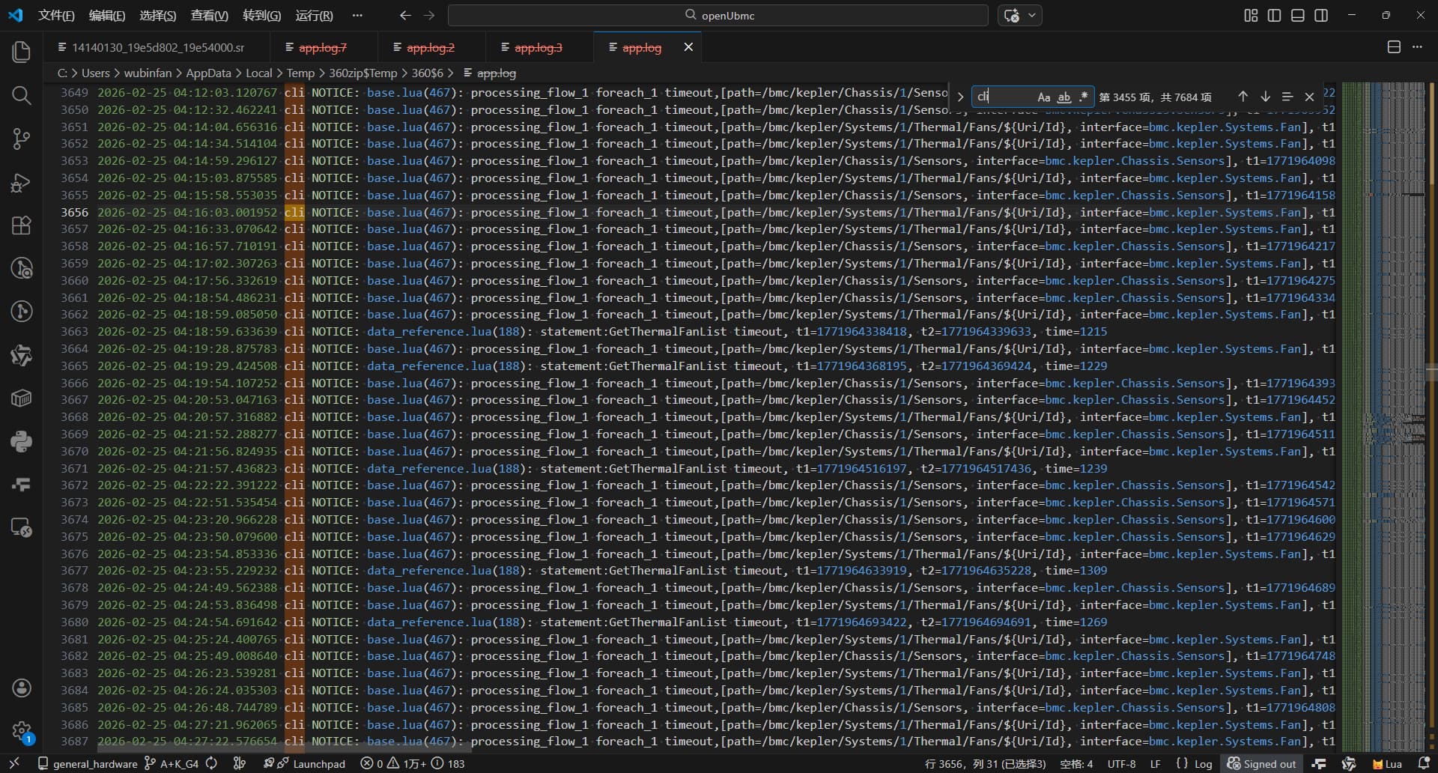Open the Python sidebar panel
This screenshot has width=1438, height=773.
tap(21, 441)
